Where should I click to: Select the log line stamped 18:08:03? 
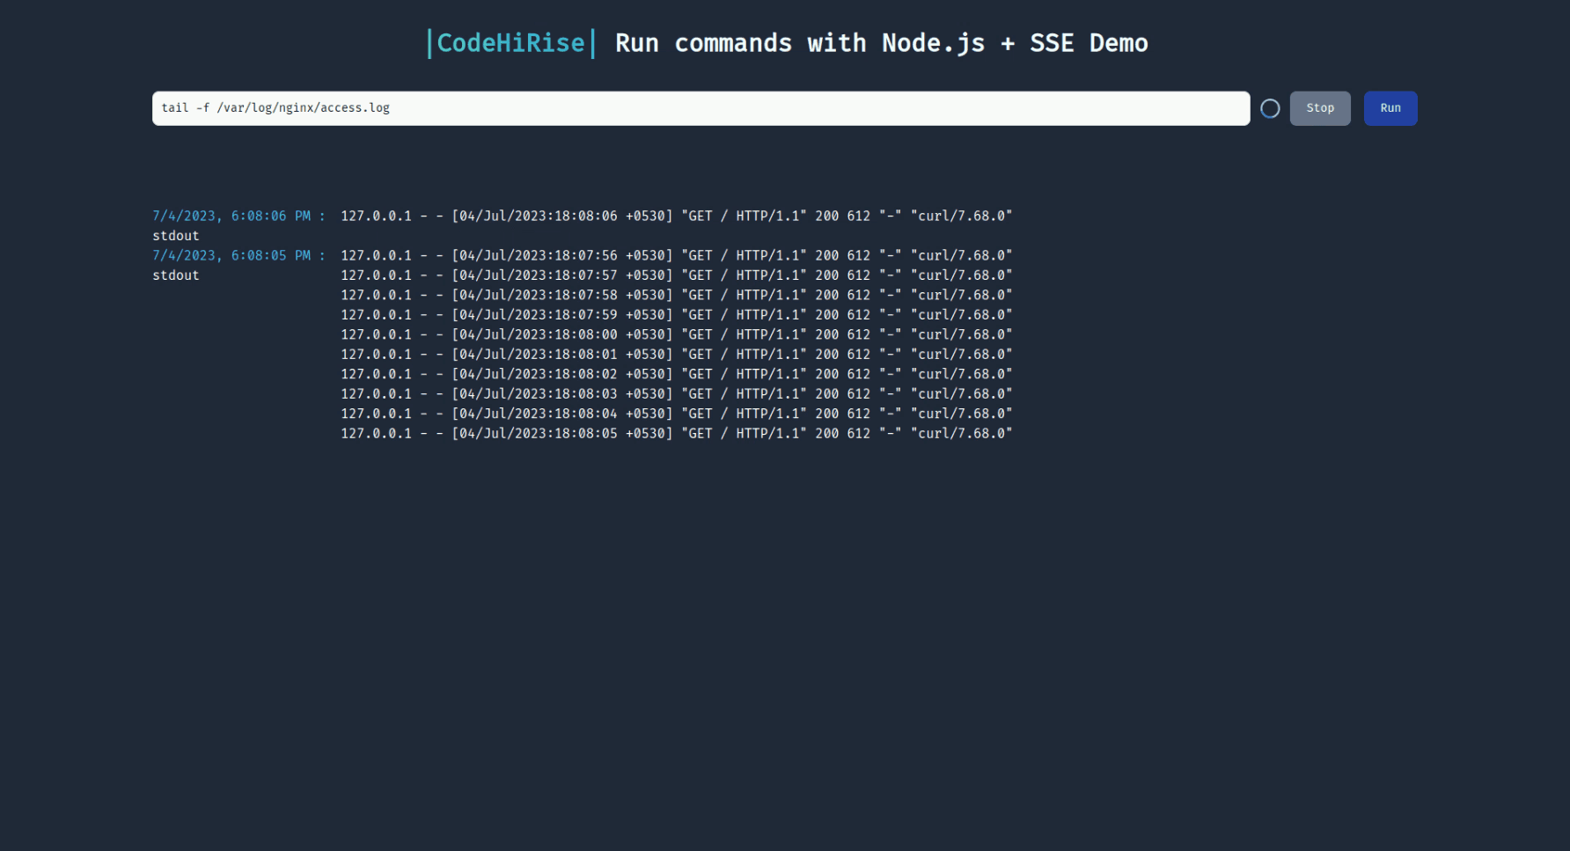tap(676, 394)
